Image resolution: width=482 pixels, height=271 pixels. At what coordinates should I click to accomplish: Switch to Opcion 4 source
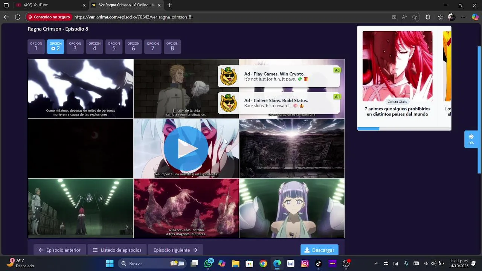[95, 47]
